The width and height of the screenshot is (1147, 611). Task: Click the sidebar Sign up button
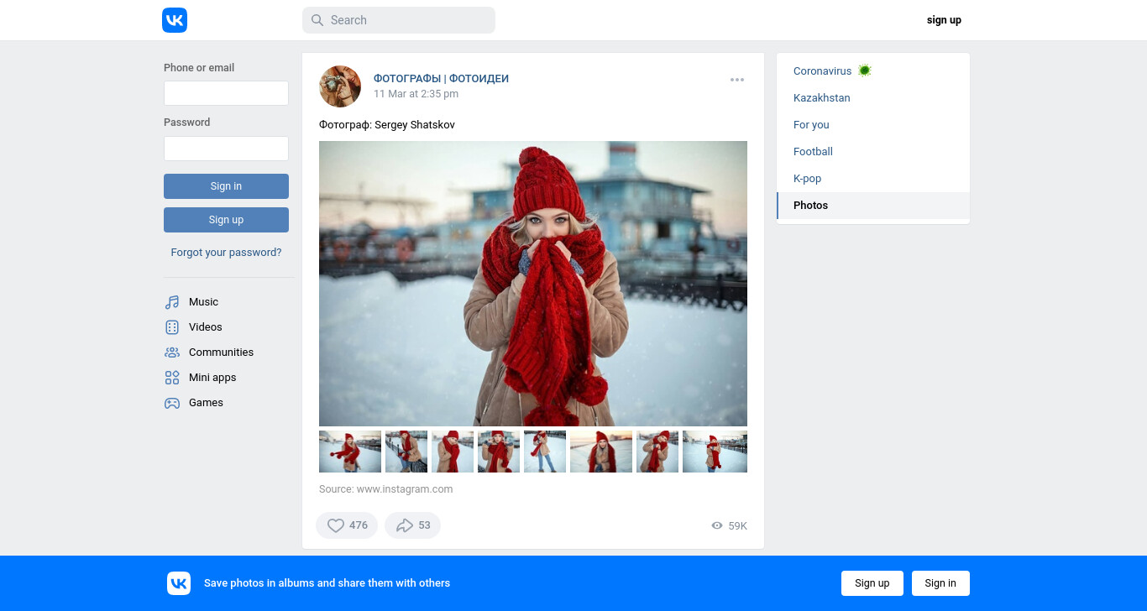(x=226, y=220)
